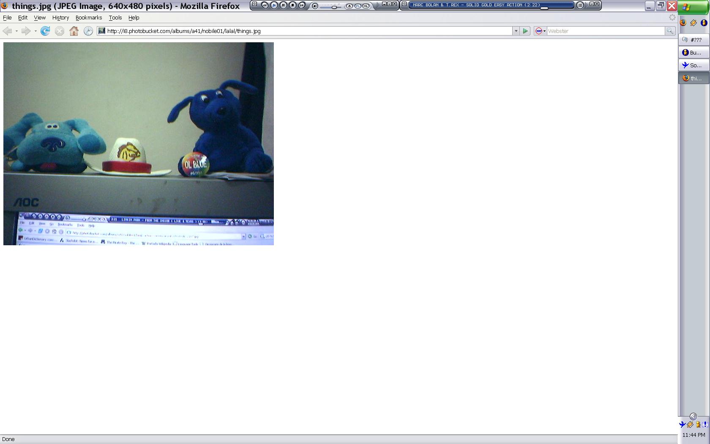The image size is (710, 444).
Task: Click Winamp play button
Action: (274, 5)
